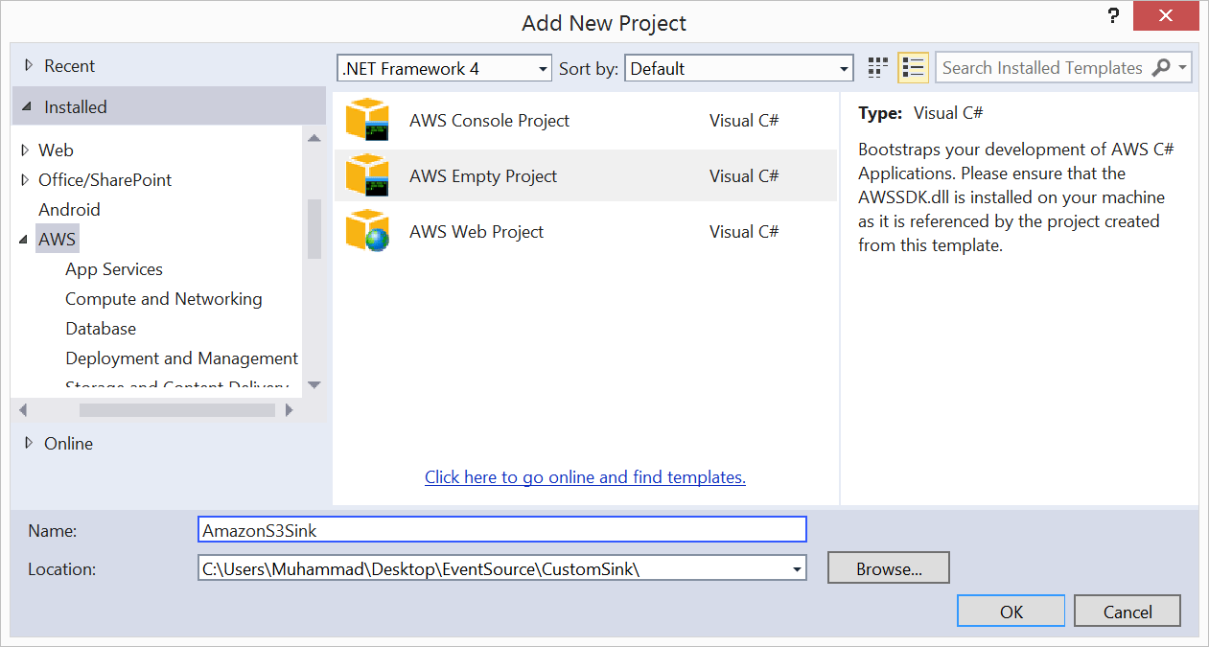Click the AWS Web Project name

point(477,232)
